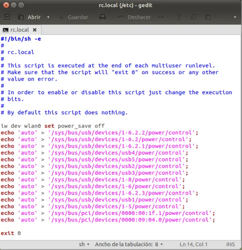This screenshot has height=250, width=242.
Task: Click the Deshacer undo button
Action: (135, 17)
